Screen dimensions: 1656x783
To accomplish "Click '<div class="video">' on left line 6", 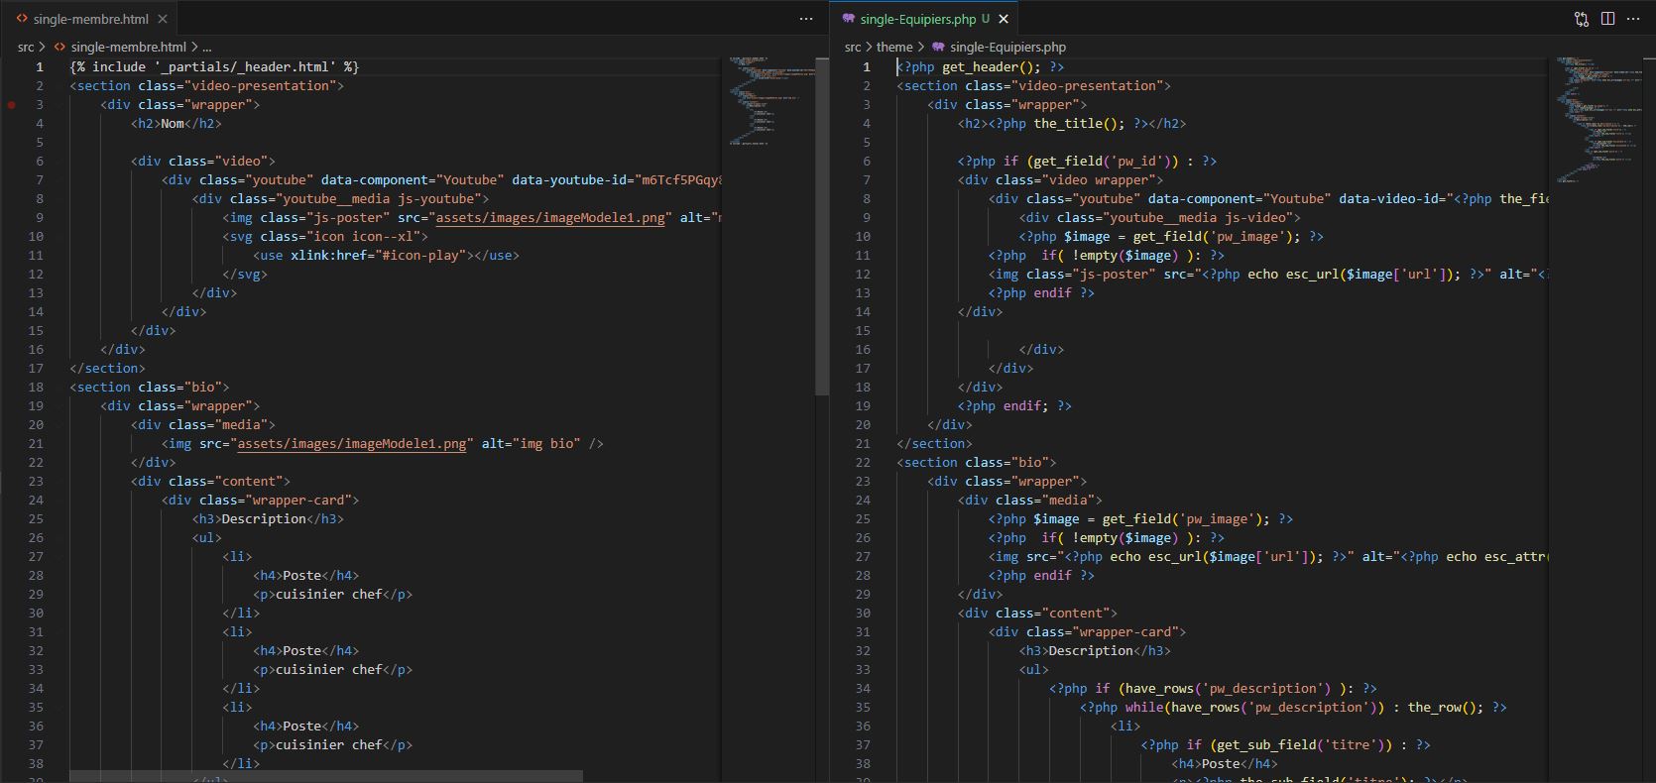I will pos(203,161).
